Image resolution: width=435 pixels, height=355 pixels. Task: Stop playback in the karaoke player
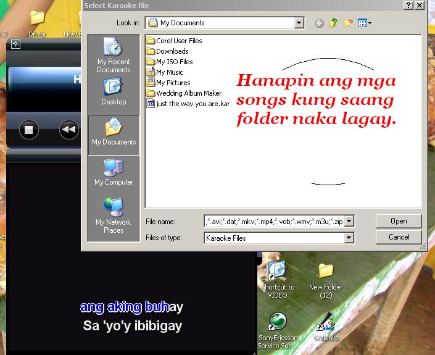coord(29,130)
